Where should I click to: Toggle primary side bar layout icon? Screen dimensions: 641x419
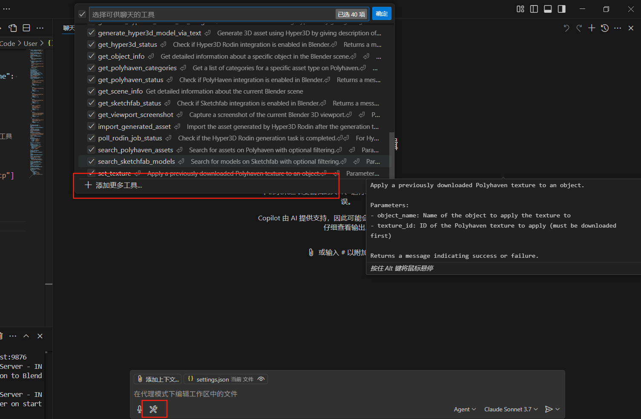pyautogui.click(x=534, y=9)
